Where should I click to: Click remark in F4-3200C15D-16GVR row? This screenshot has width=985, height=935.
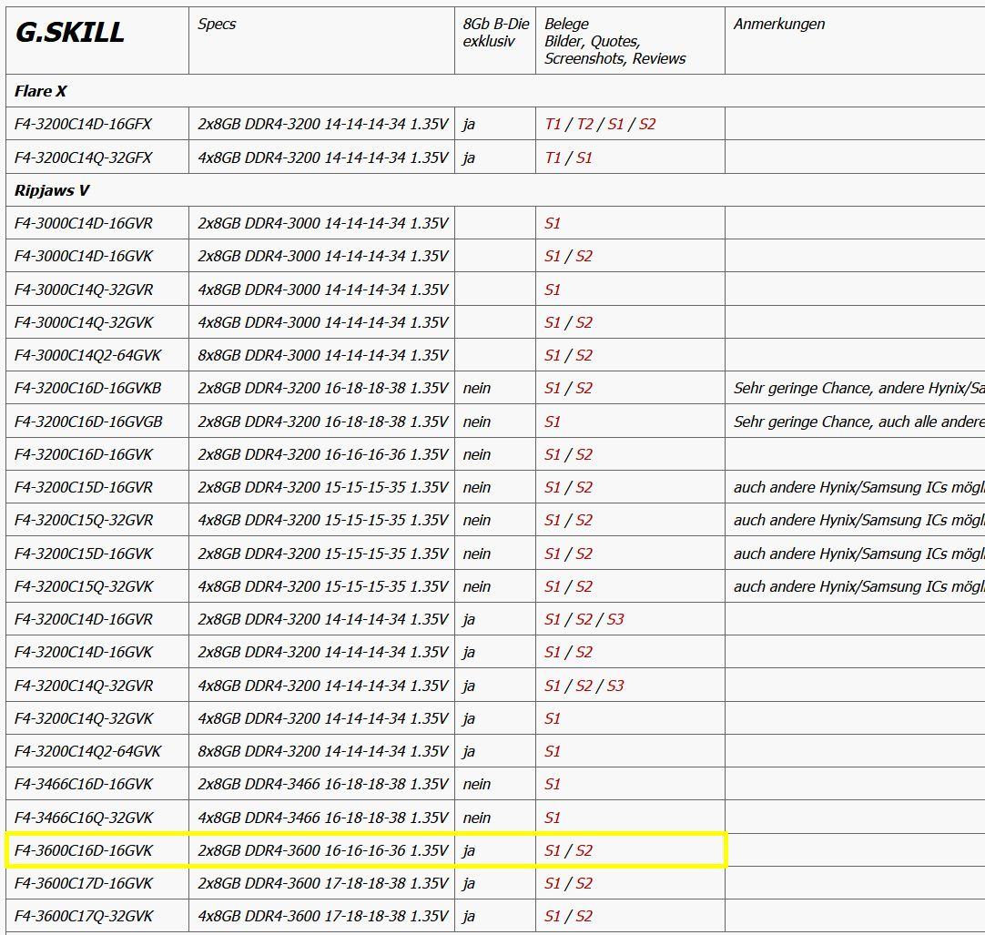pyautogui.click(x=858, y=487)
